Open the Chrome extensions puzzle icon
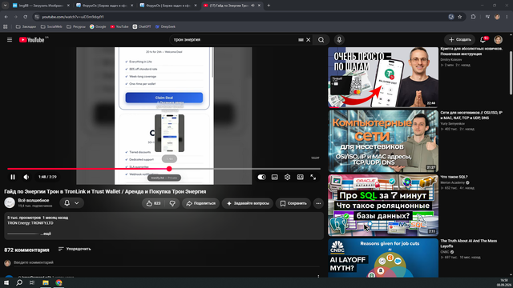Screen dimensions: 513x288 click(473, 17)
